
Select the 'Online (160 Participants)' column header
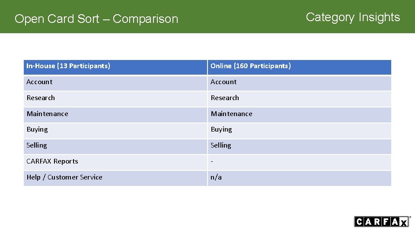(x=251, y=66)
